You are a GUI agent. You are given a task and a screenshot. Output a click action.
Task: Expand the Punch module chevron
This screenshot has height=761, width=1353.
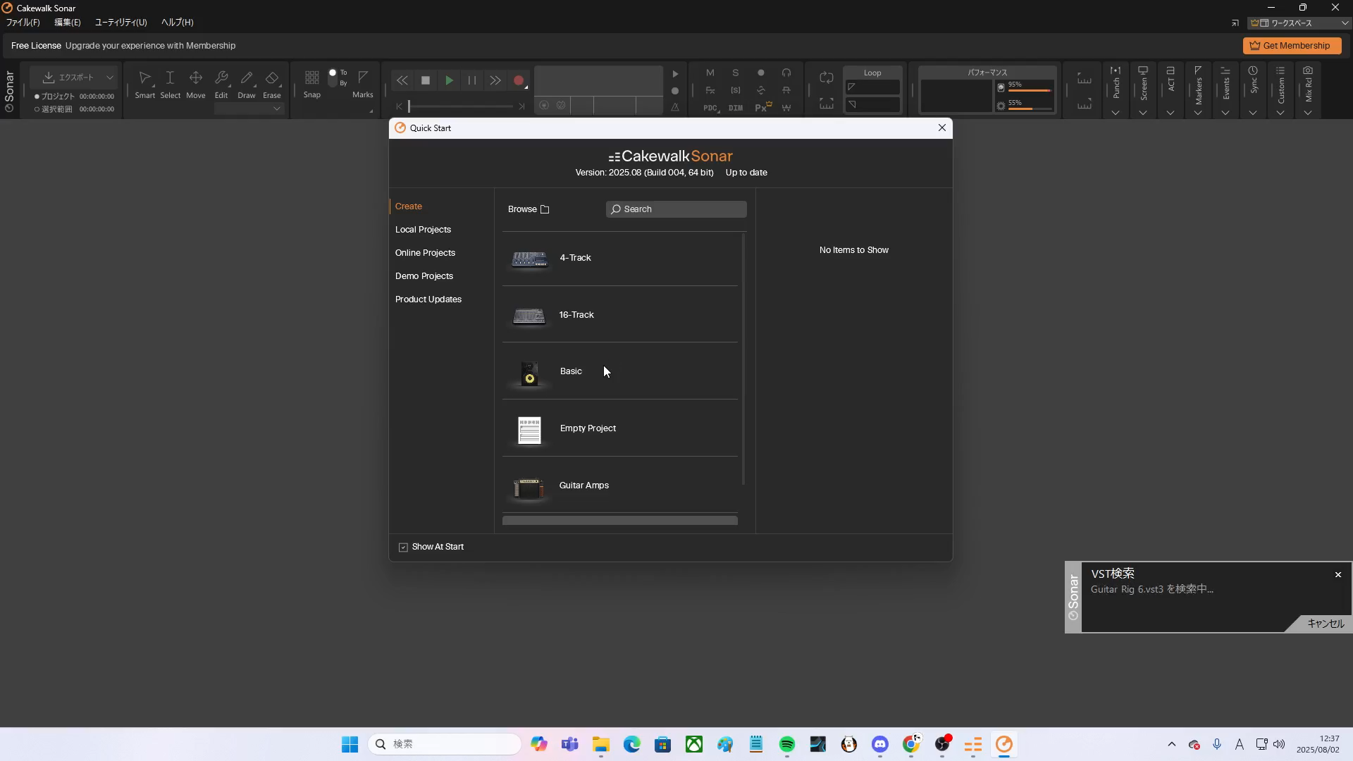(1116, 113)
